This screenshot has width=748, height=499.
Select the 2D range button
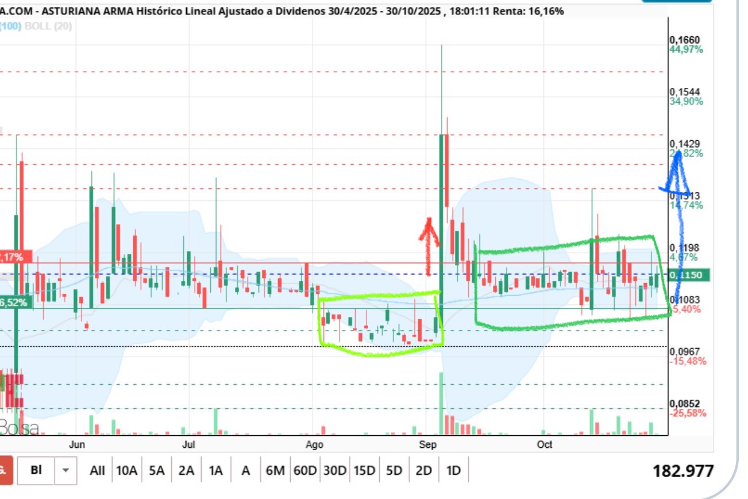pyautogui.click(x=423, y=471)
